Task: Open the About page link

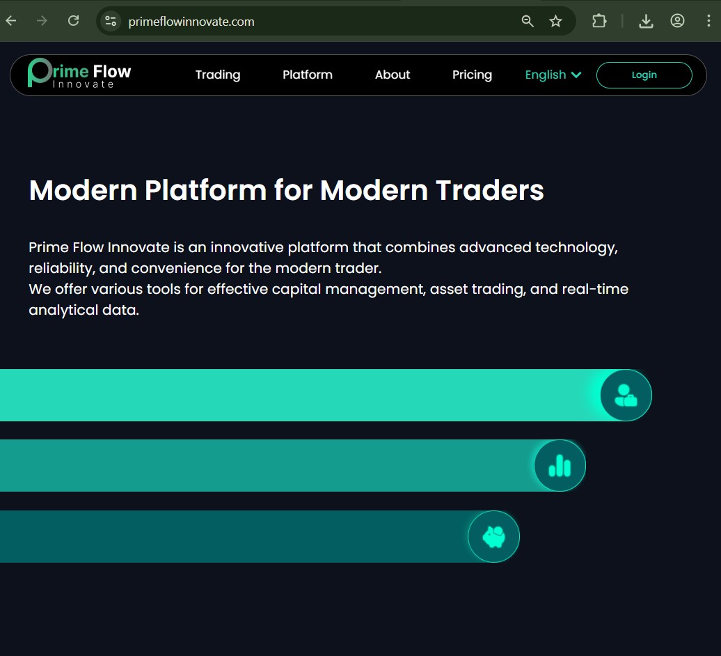Action: [392, 75]
